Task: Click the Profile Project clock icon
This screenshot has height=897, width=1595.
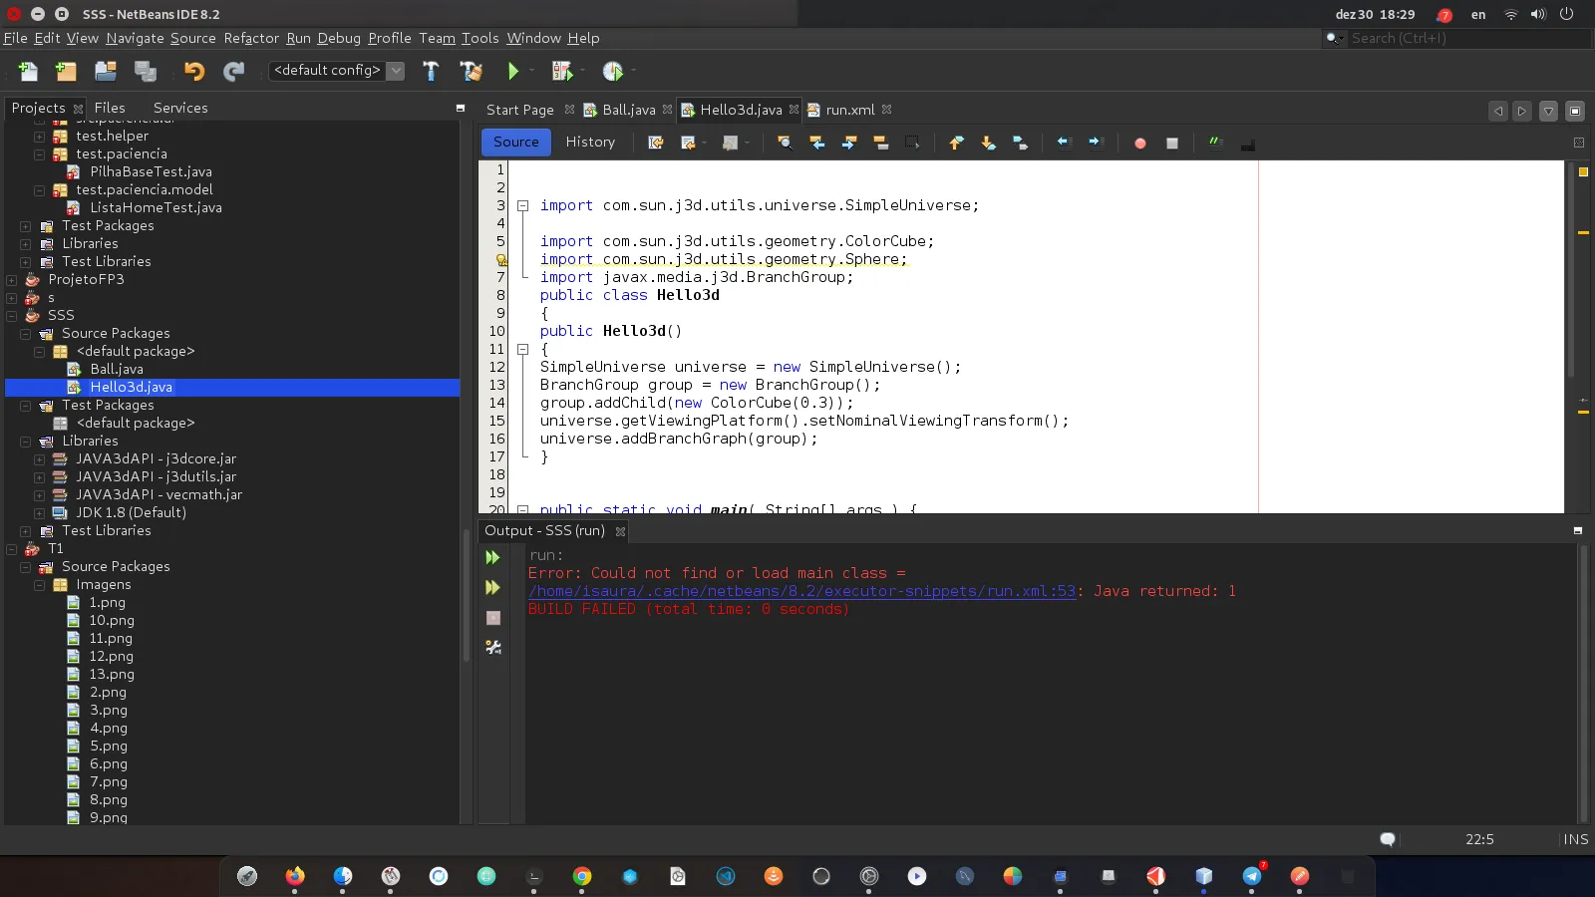Action: coord(612,71)
